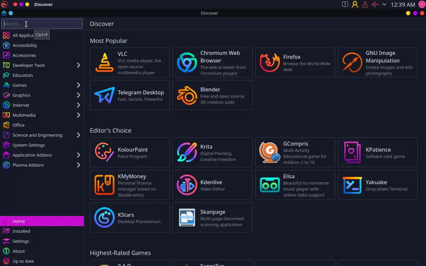The width and height of the screenshot is (426, 266).
Task: Expand the Internet category arrow
Action: tap(79, 105)
